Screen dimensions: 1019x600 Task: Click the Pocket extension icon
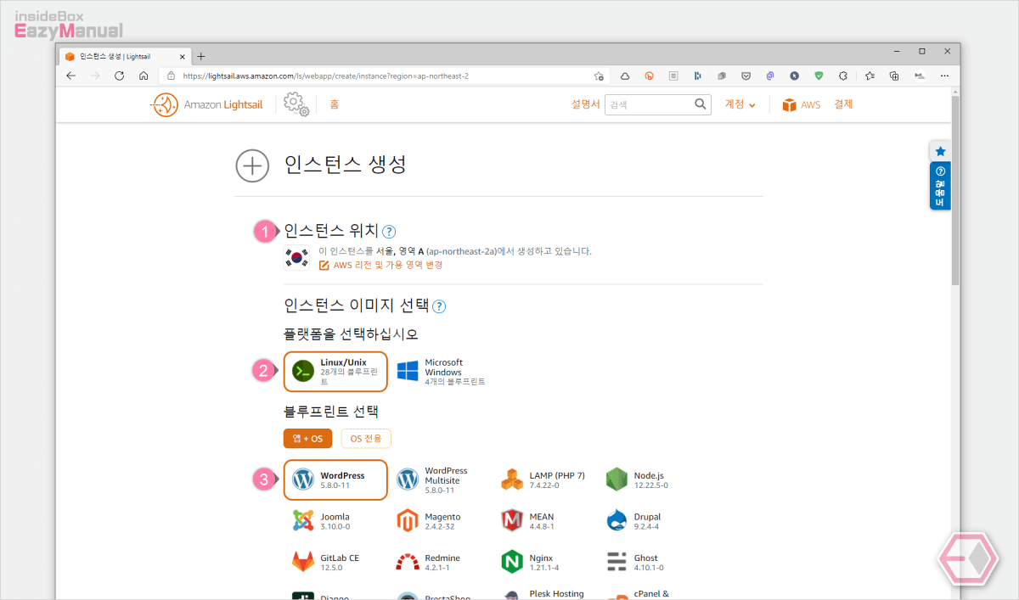coord(746,76)
